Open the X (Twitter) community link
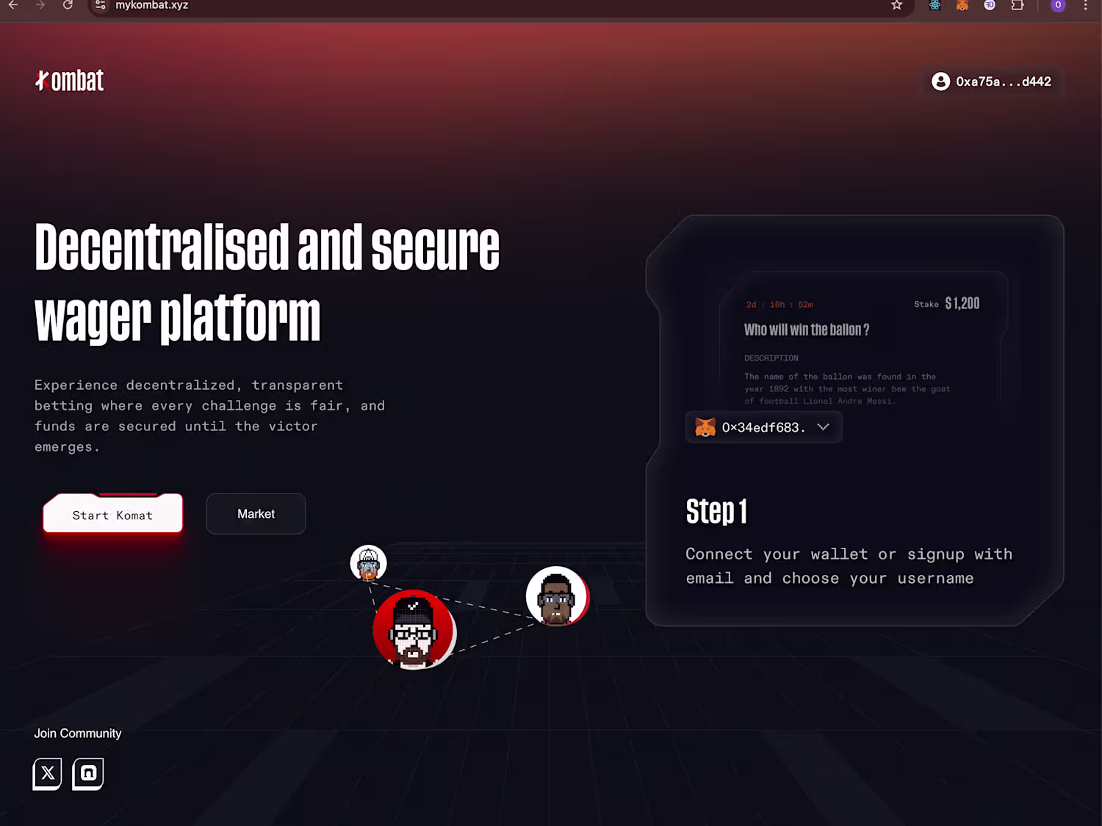1102x826 pixels. coord(48,773)
